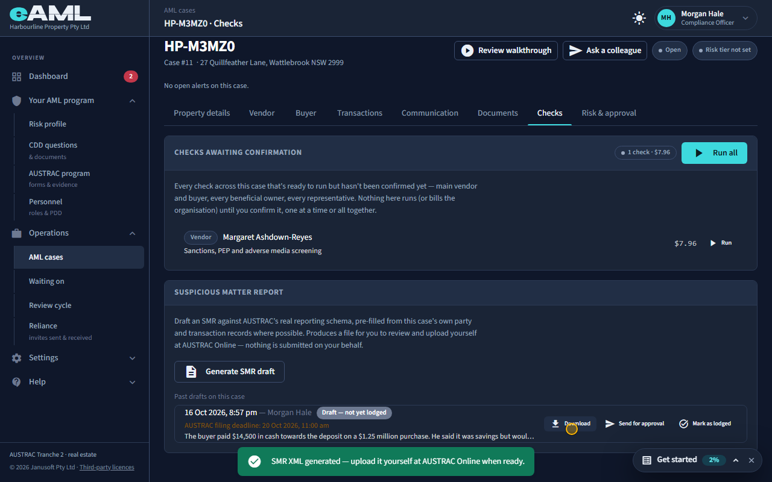
Task: Click the Dashboard grid icon
Action: tap(16, 77)
